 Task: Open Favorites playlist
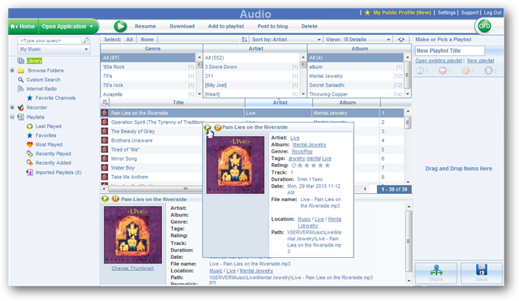45,135
